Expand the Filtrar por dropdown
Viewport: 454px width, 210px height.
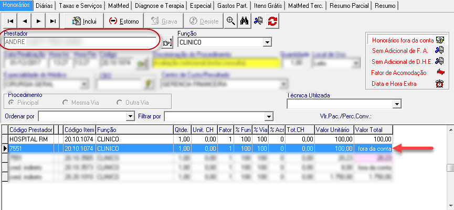[269, 116]
